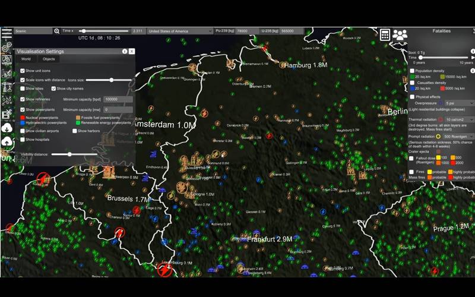This screenshot has height=297, width=475.
Task: Enable Show civilian airports checkbox
Action: (23, 131)
